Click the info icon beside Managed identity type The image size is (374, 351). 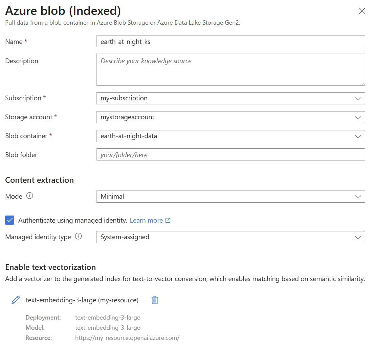79,236
